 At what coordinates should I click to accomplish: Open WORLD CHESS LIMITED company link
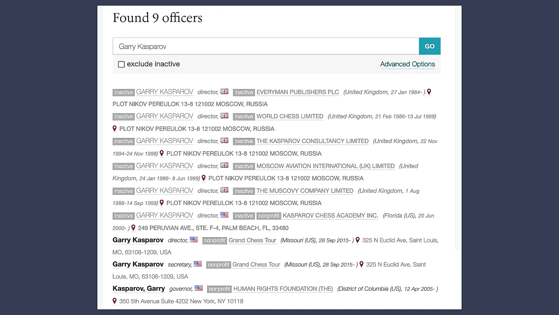[x=290, y=116]
